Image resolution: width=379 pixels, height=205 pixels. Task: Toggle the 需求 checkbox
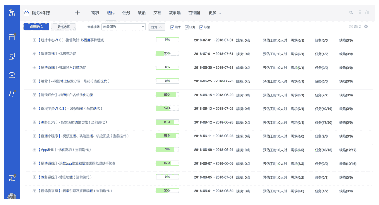pos(172,27)
